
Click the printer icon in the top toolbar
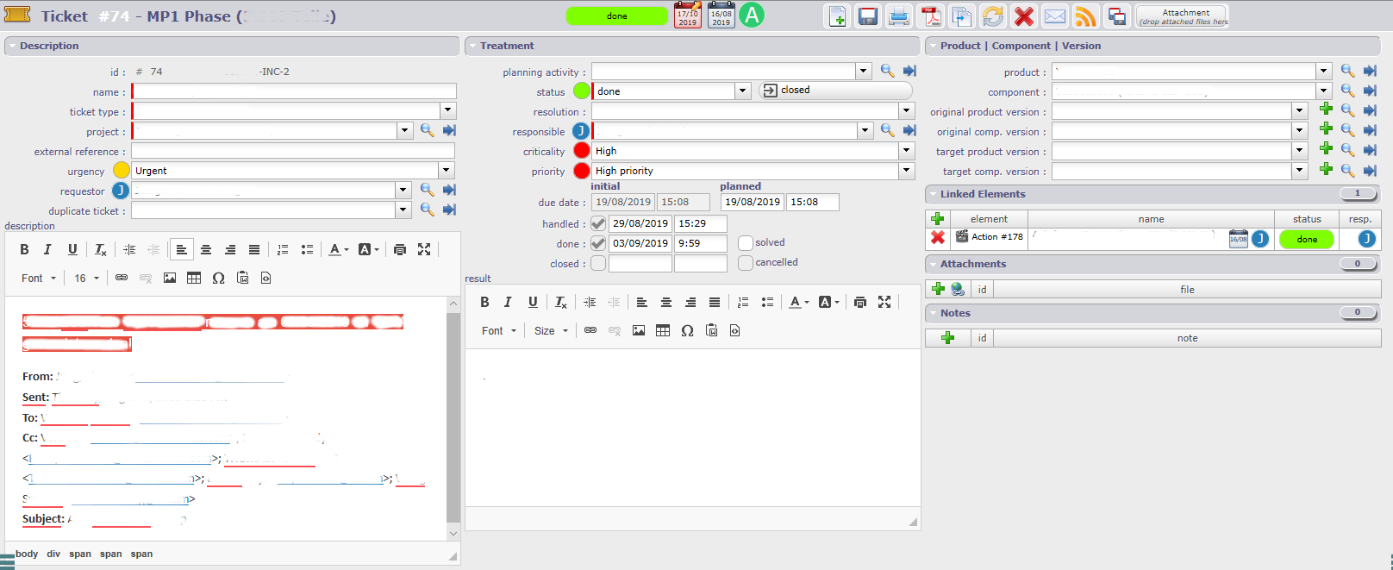click(899, 16)
